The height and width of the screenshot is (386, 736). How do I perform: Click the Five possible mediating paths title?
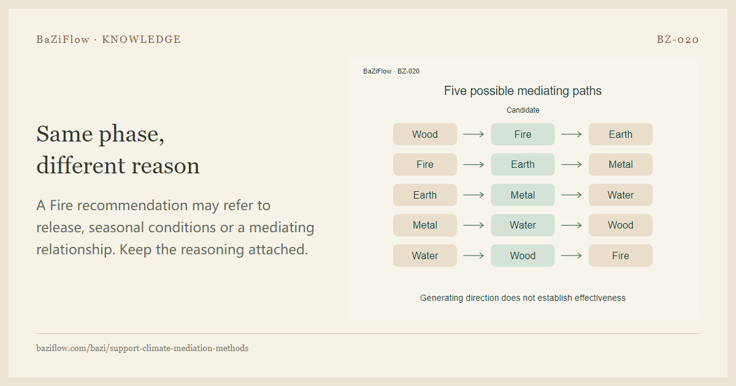pos(523,91)
